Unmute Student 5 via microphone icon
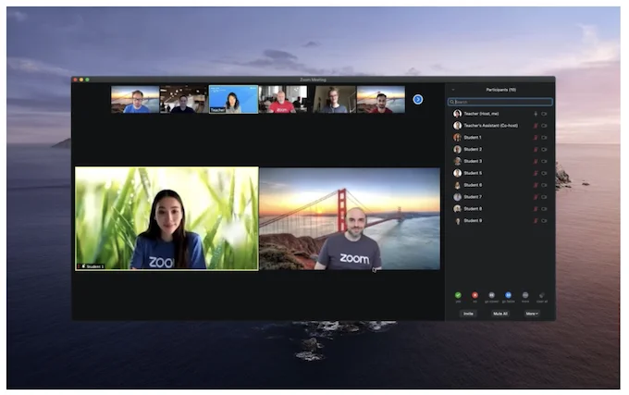The image size is (629, 395). pyautogui.click(x=536, y=173)
